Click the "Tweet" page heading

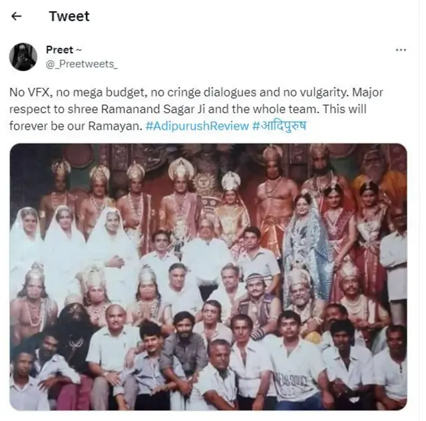click(69, 16)
